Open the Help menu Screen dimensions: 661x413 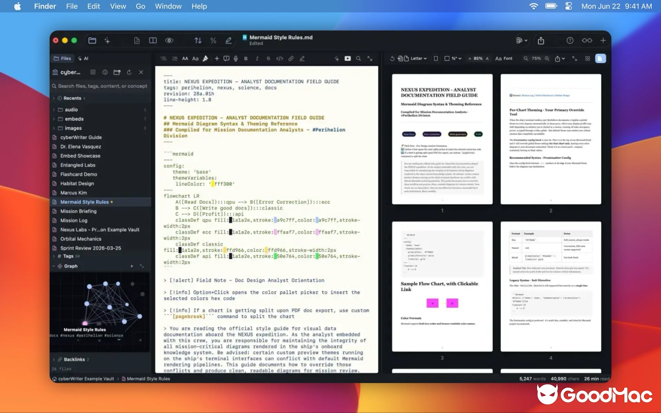[x=199, y=6]
